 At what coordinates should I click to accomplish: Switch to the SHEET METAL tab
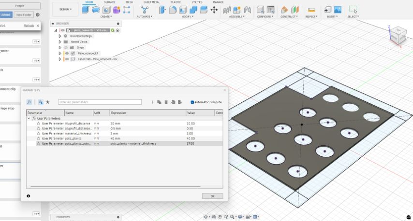click(151, 2)
